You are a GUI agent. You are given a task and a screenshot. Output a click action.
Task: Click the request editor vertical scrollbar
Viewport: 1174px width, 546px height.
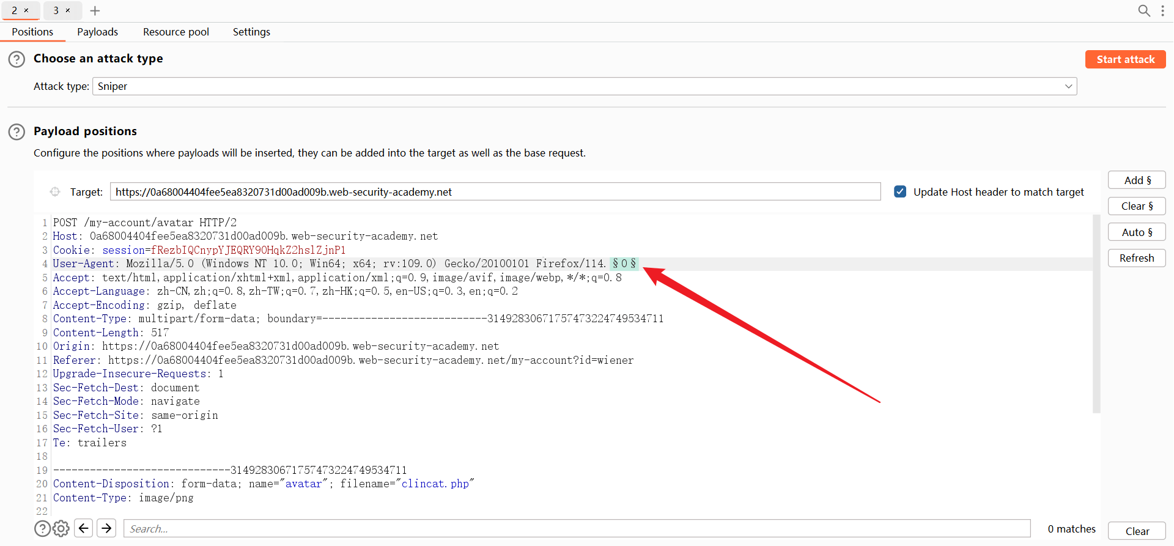[x=1096, y=313]
